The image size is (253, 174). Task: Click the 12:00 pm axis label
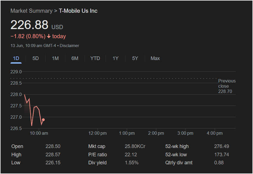[97, 133]
